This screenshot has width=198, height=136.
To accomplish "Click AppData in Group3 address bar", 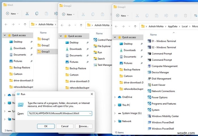I will point(173,26).
